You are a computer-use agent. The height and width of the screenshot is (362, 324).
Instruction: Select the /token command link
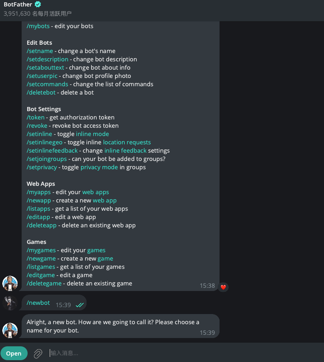[x=35, y=118]
